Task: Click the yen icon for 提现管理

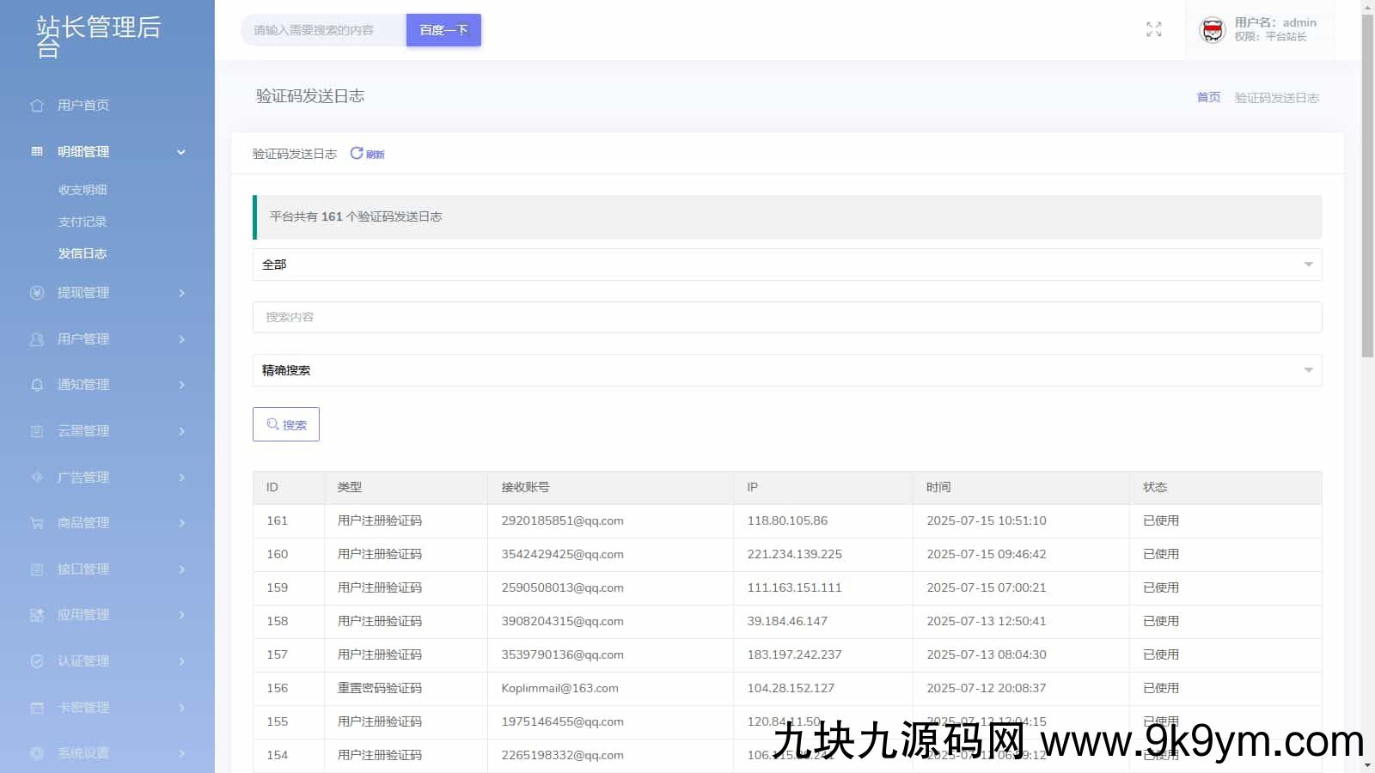Action: point(37,293)
